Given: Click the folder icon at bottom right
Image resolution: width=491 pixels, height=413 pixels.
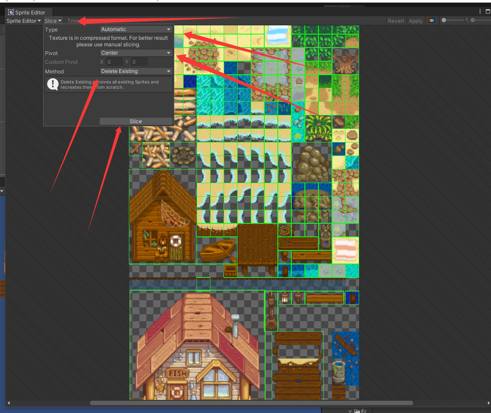Looking at the screenshot, I should click(356, 411).
